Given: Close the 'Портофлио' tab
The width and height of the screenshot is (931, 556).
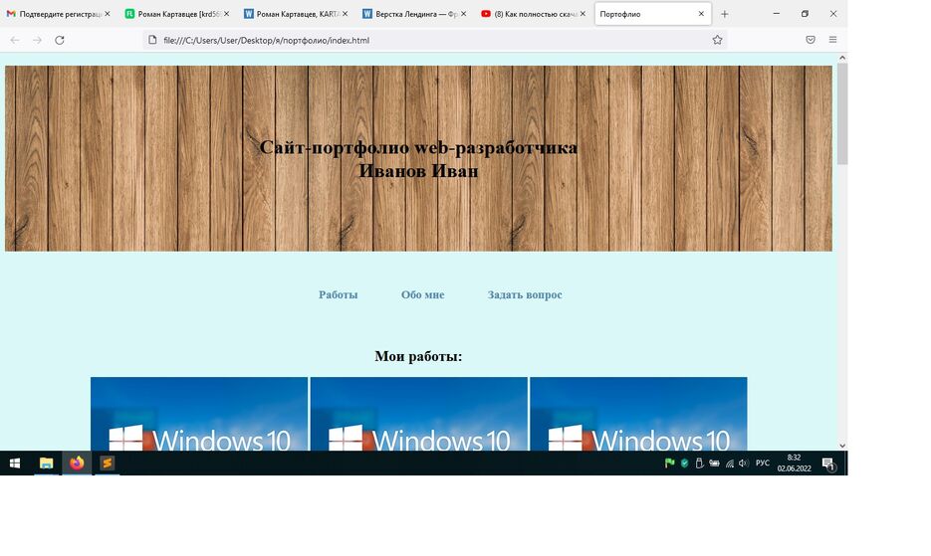Looking at the screenshot, I should tap(701, 14).
